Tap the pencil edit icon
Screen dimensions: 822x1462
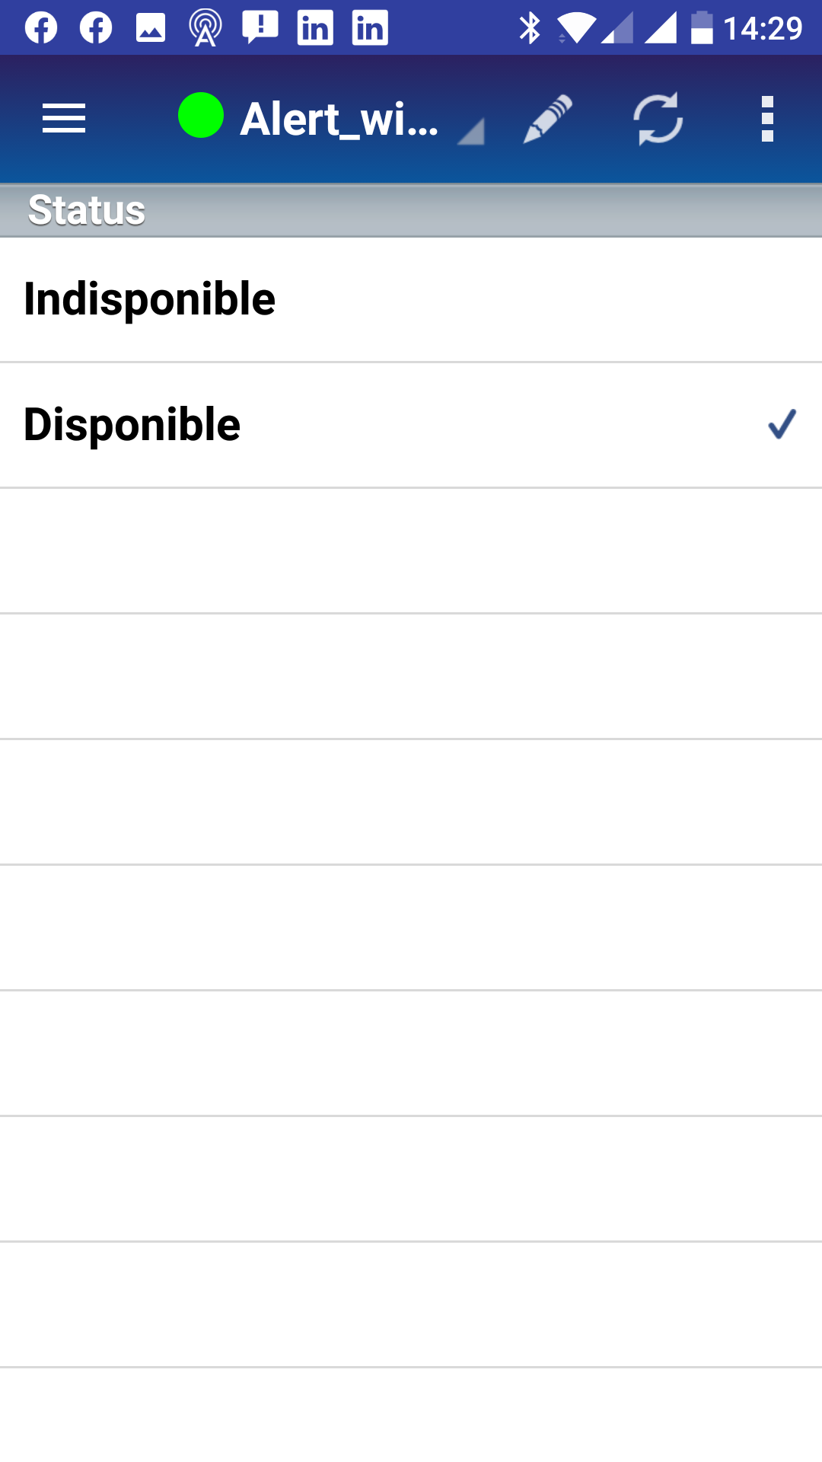coord(547,119)
